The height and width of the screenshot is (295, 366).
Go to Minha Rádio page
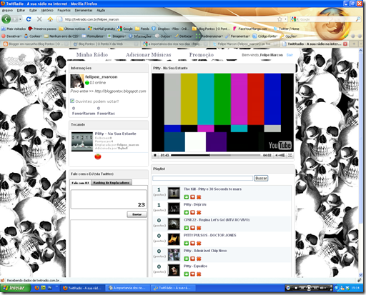[92, 54]
